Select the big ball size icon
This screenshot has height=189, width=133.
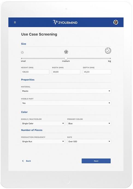click(x=108, y=51)
